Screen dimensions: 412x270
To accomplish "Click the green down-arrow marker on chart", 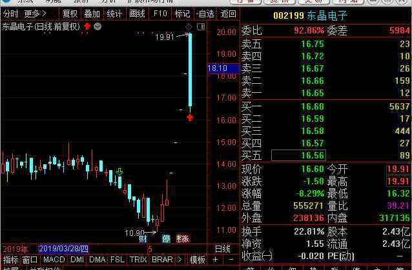I will (119, 172).
